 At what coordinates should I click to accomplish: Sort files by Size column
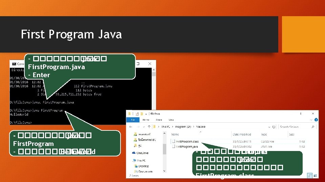coord(291,134)
